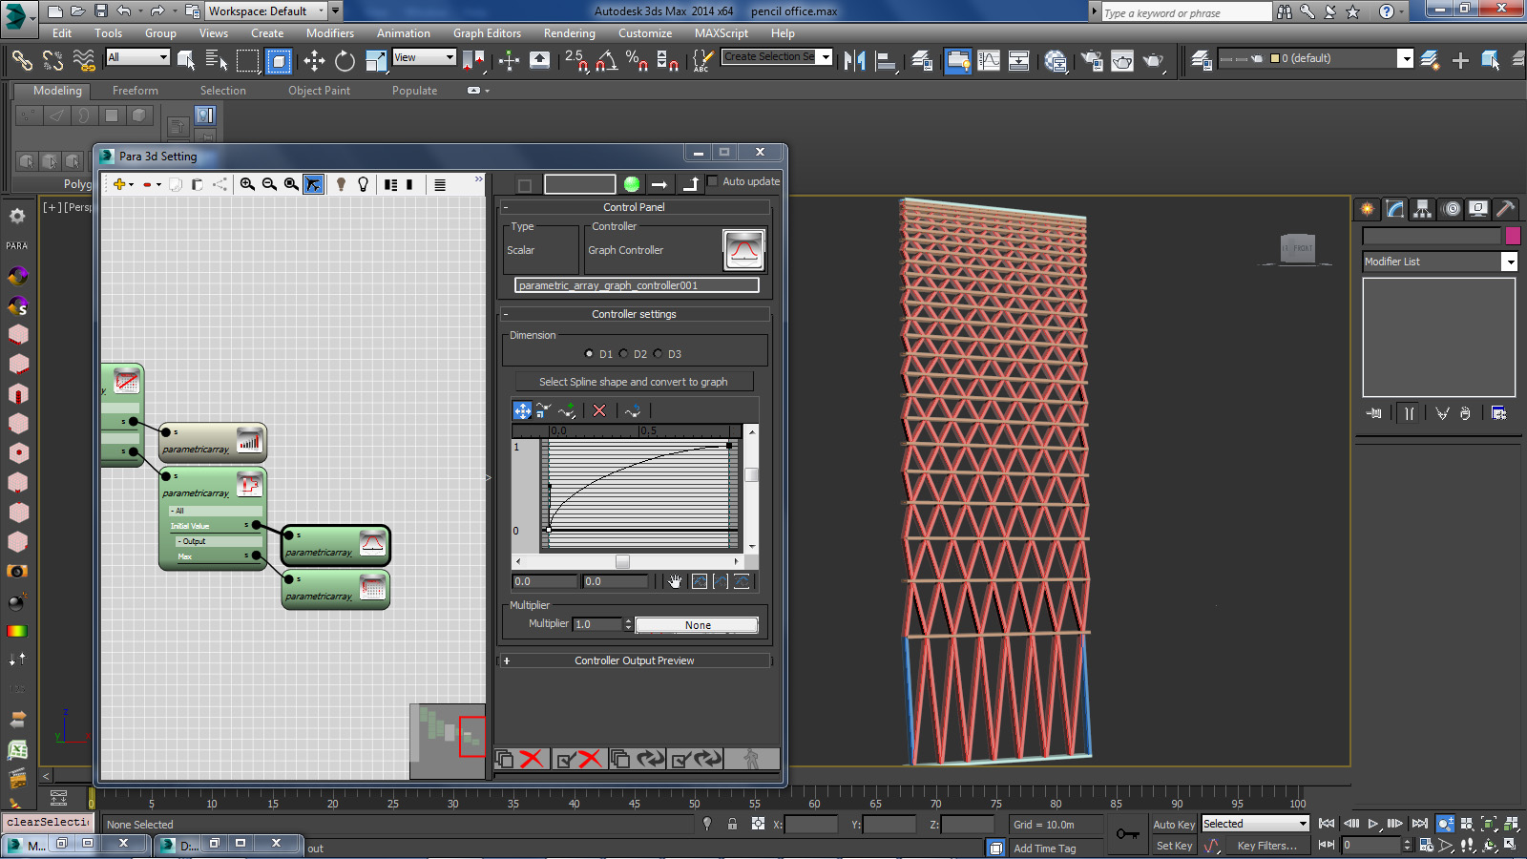The height and width of the screenshot is (859, 1527).
Task: Click the red X delete point icon
Action: click(599, 410)
